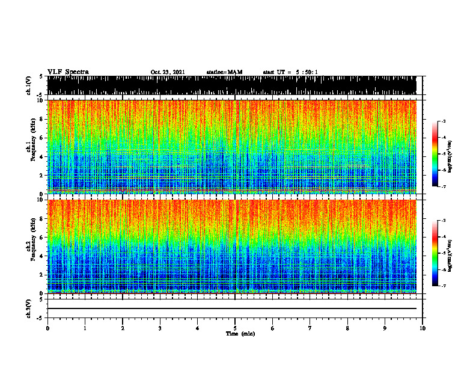This screenshot has height=368, width=476.
Task: Click the "-7" label on ch.1 color bar
Action: (x=444, y=186)
